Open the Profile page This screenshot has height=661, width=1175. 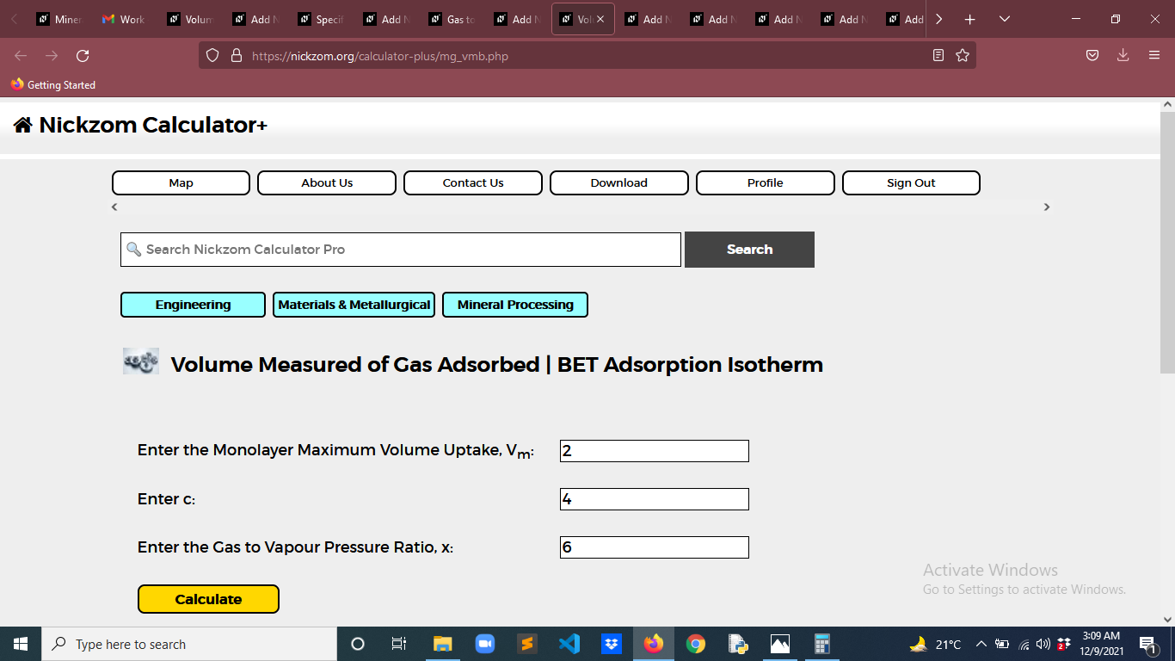point(766,182)
